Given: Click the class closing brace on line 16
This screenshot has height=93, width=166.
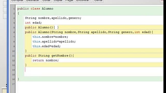Looking at the screenshot, I should [x=18, y=79].
